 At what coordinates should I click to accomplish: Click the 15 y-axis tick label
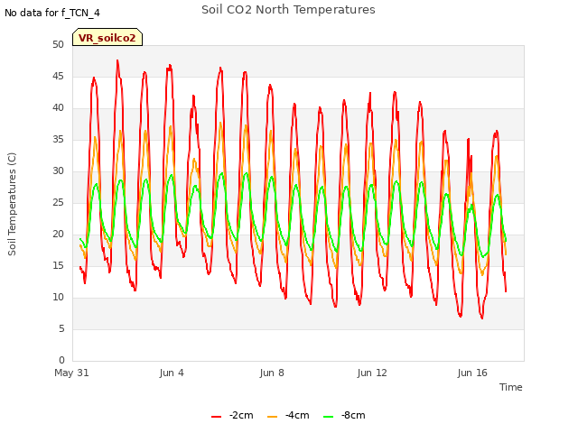[58, 265]
